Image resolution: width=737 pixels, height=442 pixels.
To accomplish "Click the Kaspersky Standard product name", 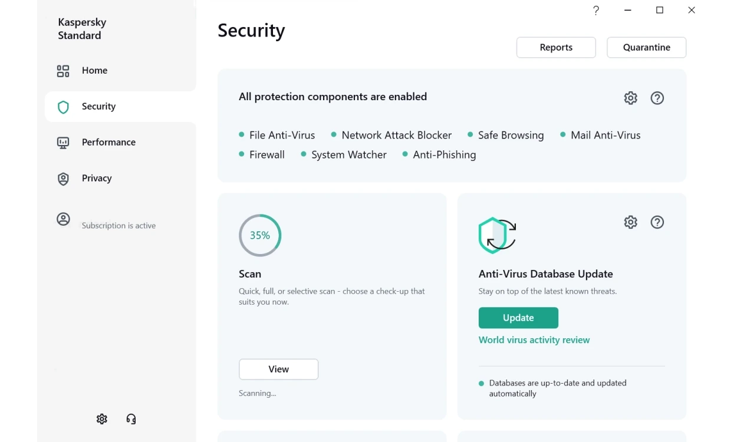I will [82, 29].
